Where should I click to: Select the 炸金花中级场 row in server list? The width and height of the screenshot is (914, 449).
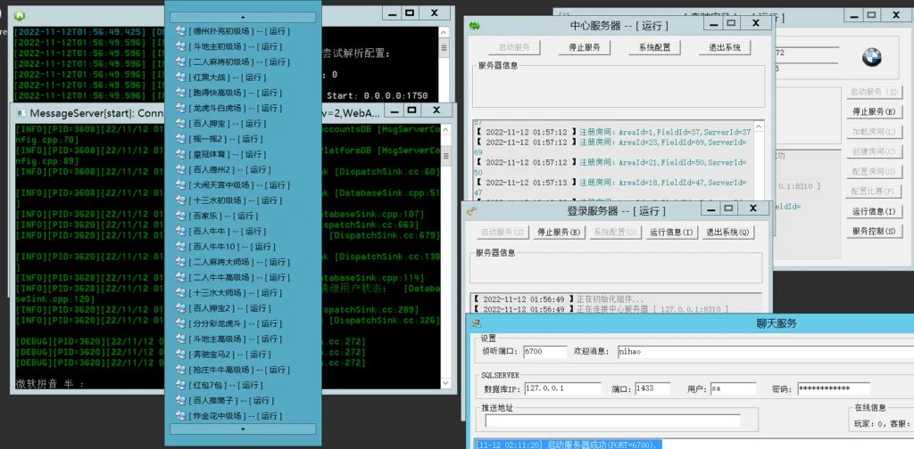point(243,416)
